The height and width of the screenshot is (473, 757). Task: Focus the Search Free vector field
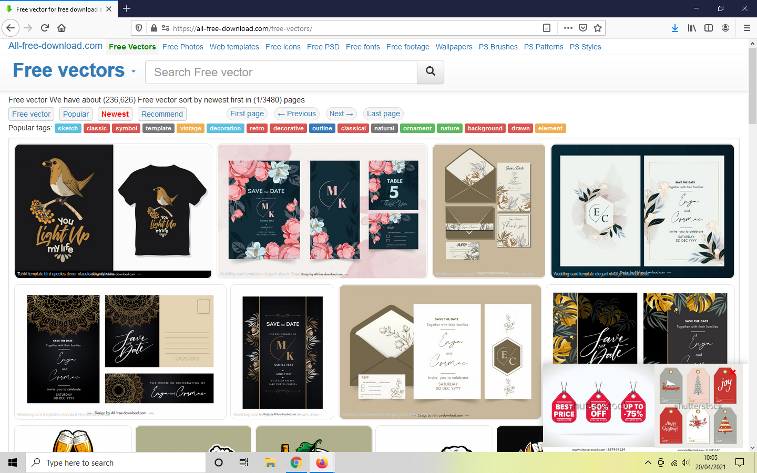[281, 72]
